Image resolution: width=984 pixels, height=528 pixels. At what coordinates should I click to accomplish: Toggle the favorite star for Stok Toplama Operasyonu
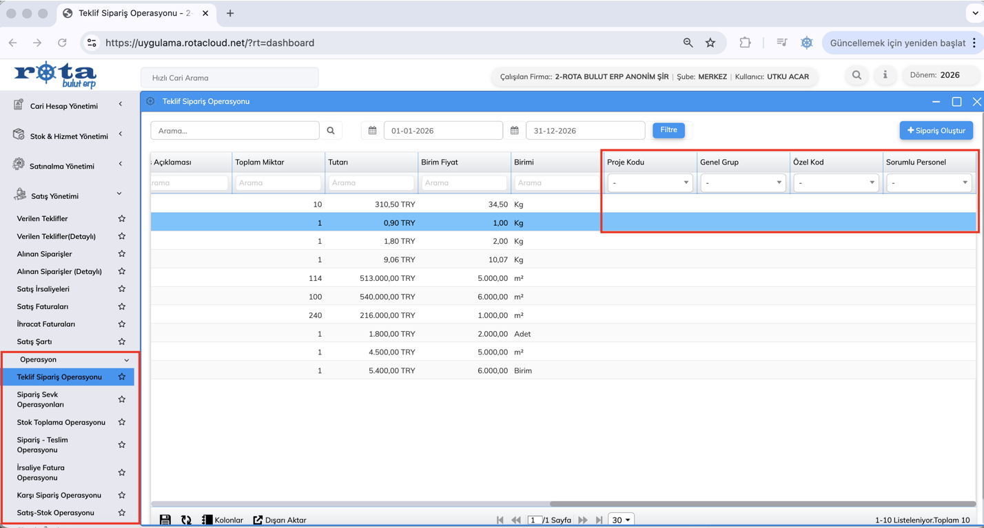[122, 423]
